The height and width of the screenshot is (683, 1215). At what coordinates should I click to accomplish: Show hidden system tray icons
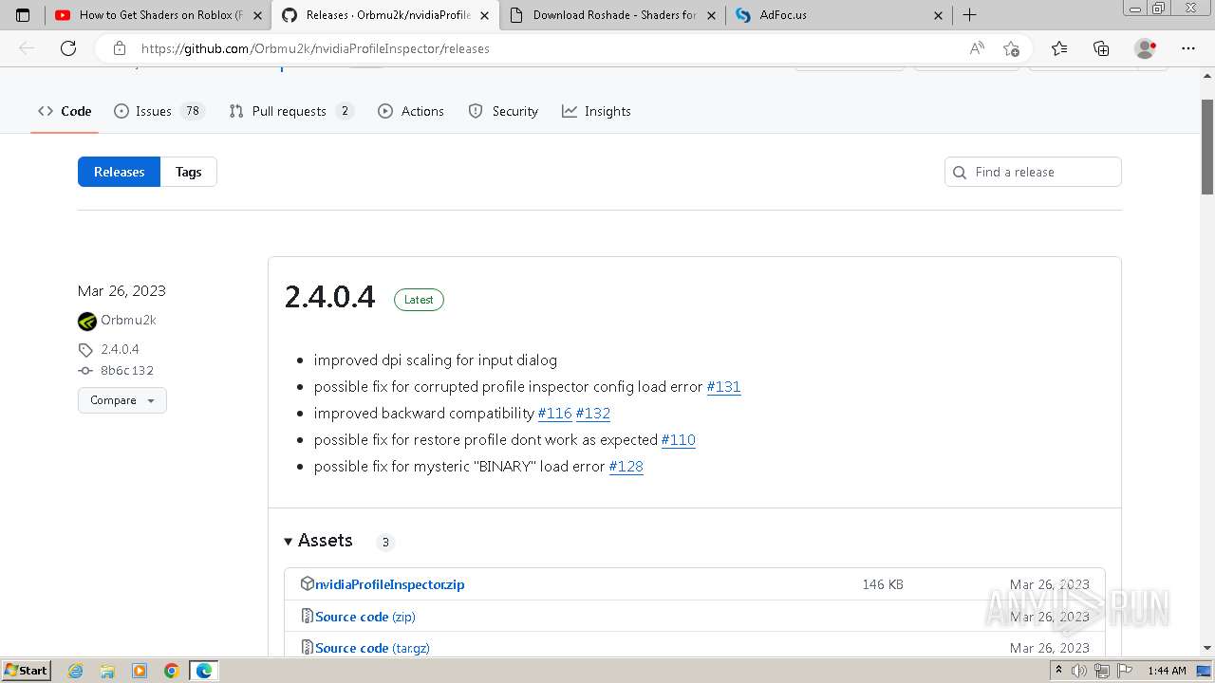pyautogui.click(x=1059, y=671)
